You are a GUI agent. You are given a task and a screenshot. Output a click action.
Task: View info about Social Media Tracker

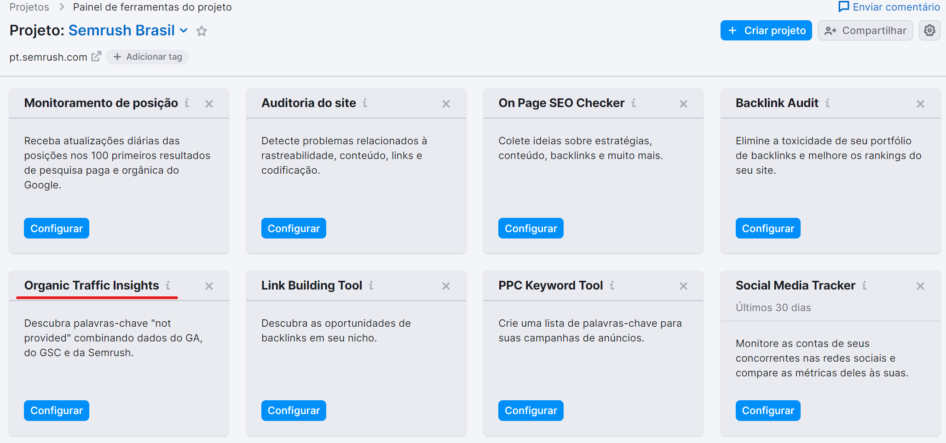pyautogui.click(x=865, y=285)
